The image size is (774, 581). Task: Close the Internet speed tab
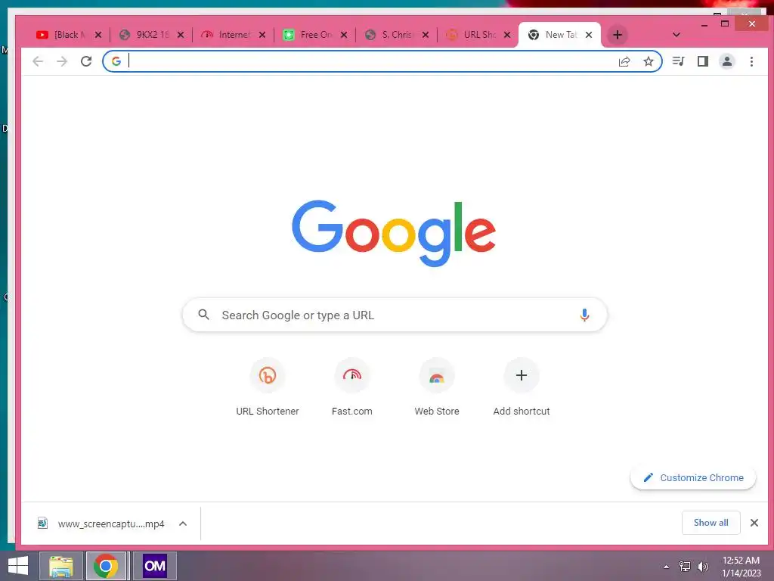coord(262,35)
